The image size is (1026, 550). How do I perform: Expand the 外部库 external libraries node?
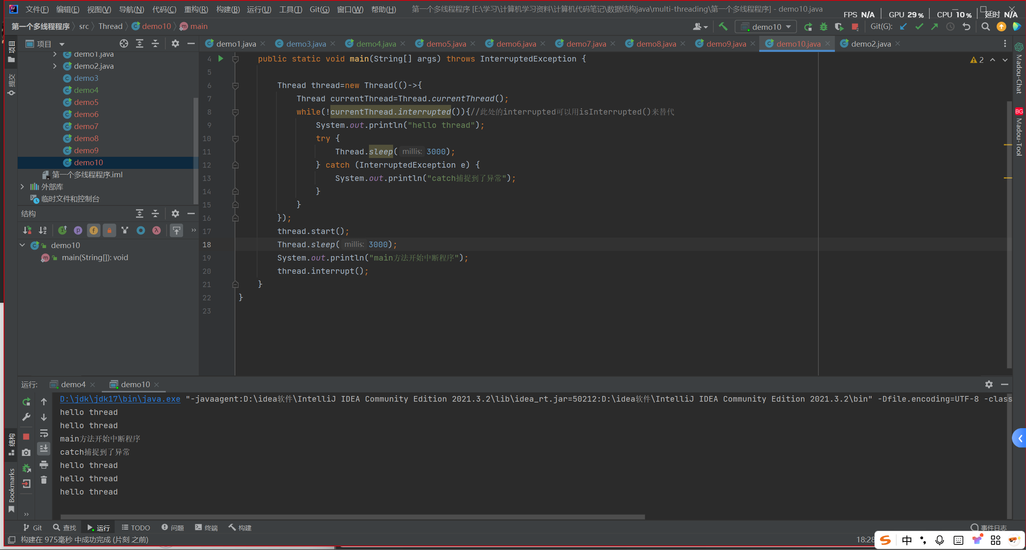(23, 187)
